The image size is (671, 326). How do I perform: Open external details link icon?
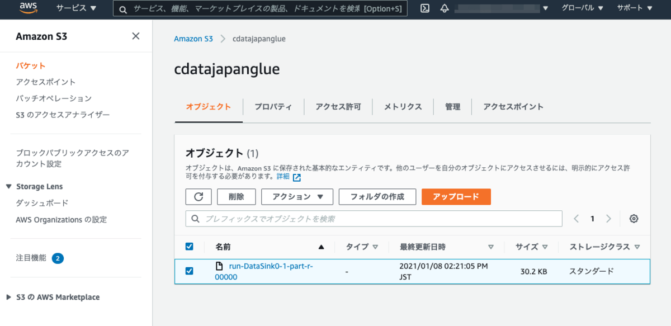pos(297,177)
